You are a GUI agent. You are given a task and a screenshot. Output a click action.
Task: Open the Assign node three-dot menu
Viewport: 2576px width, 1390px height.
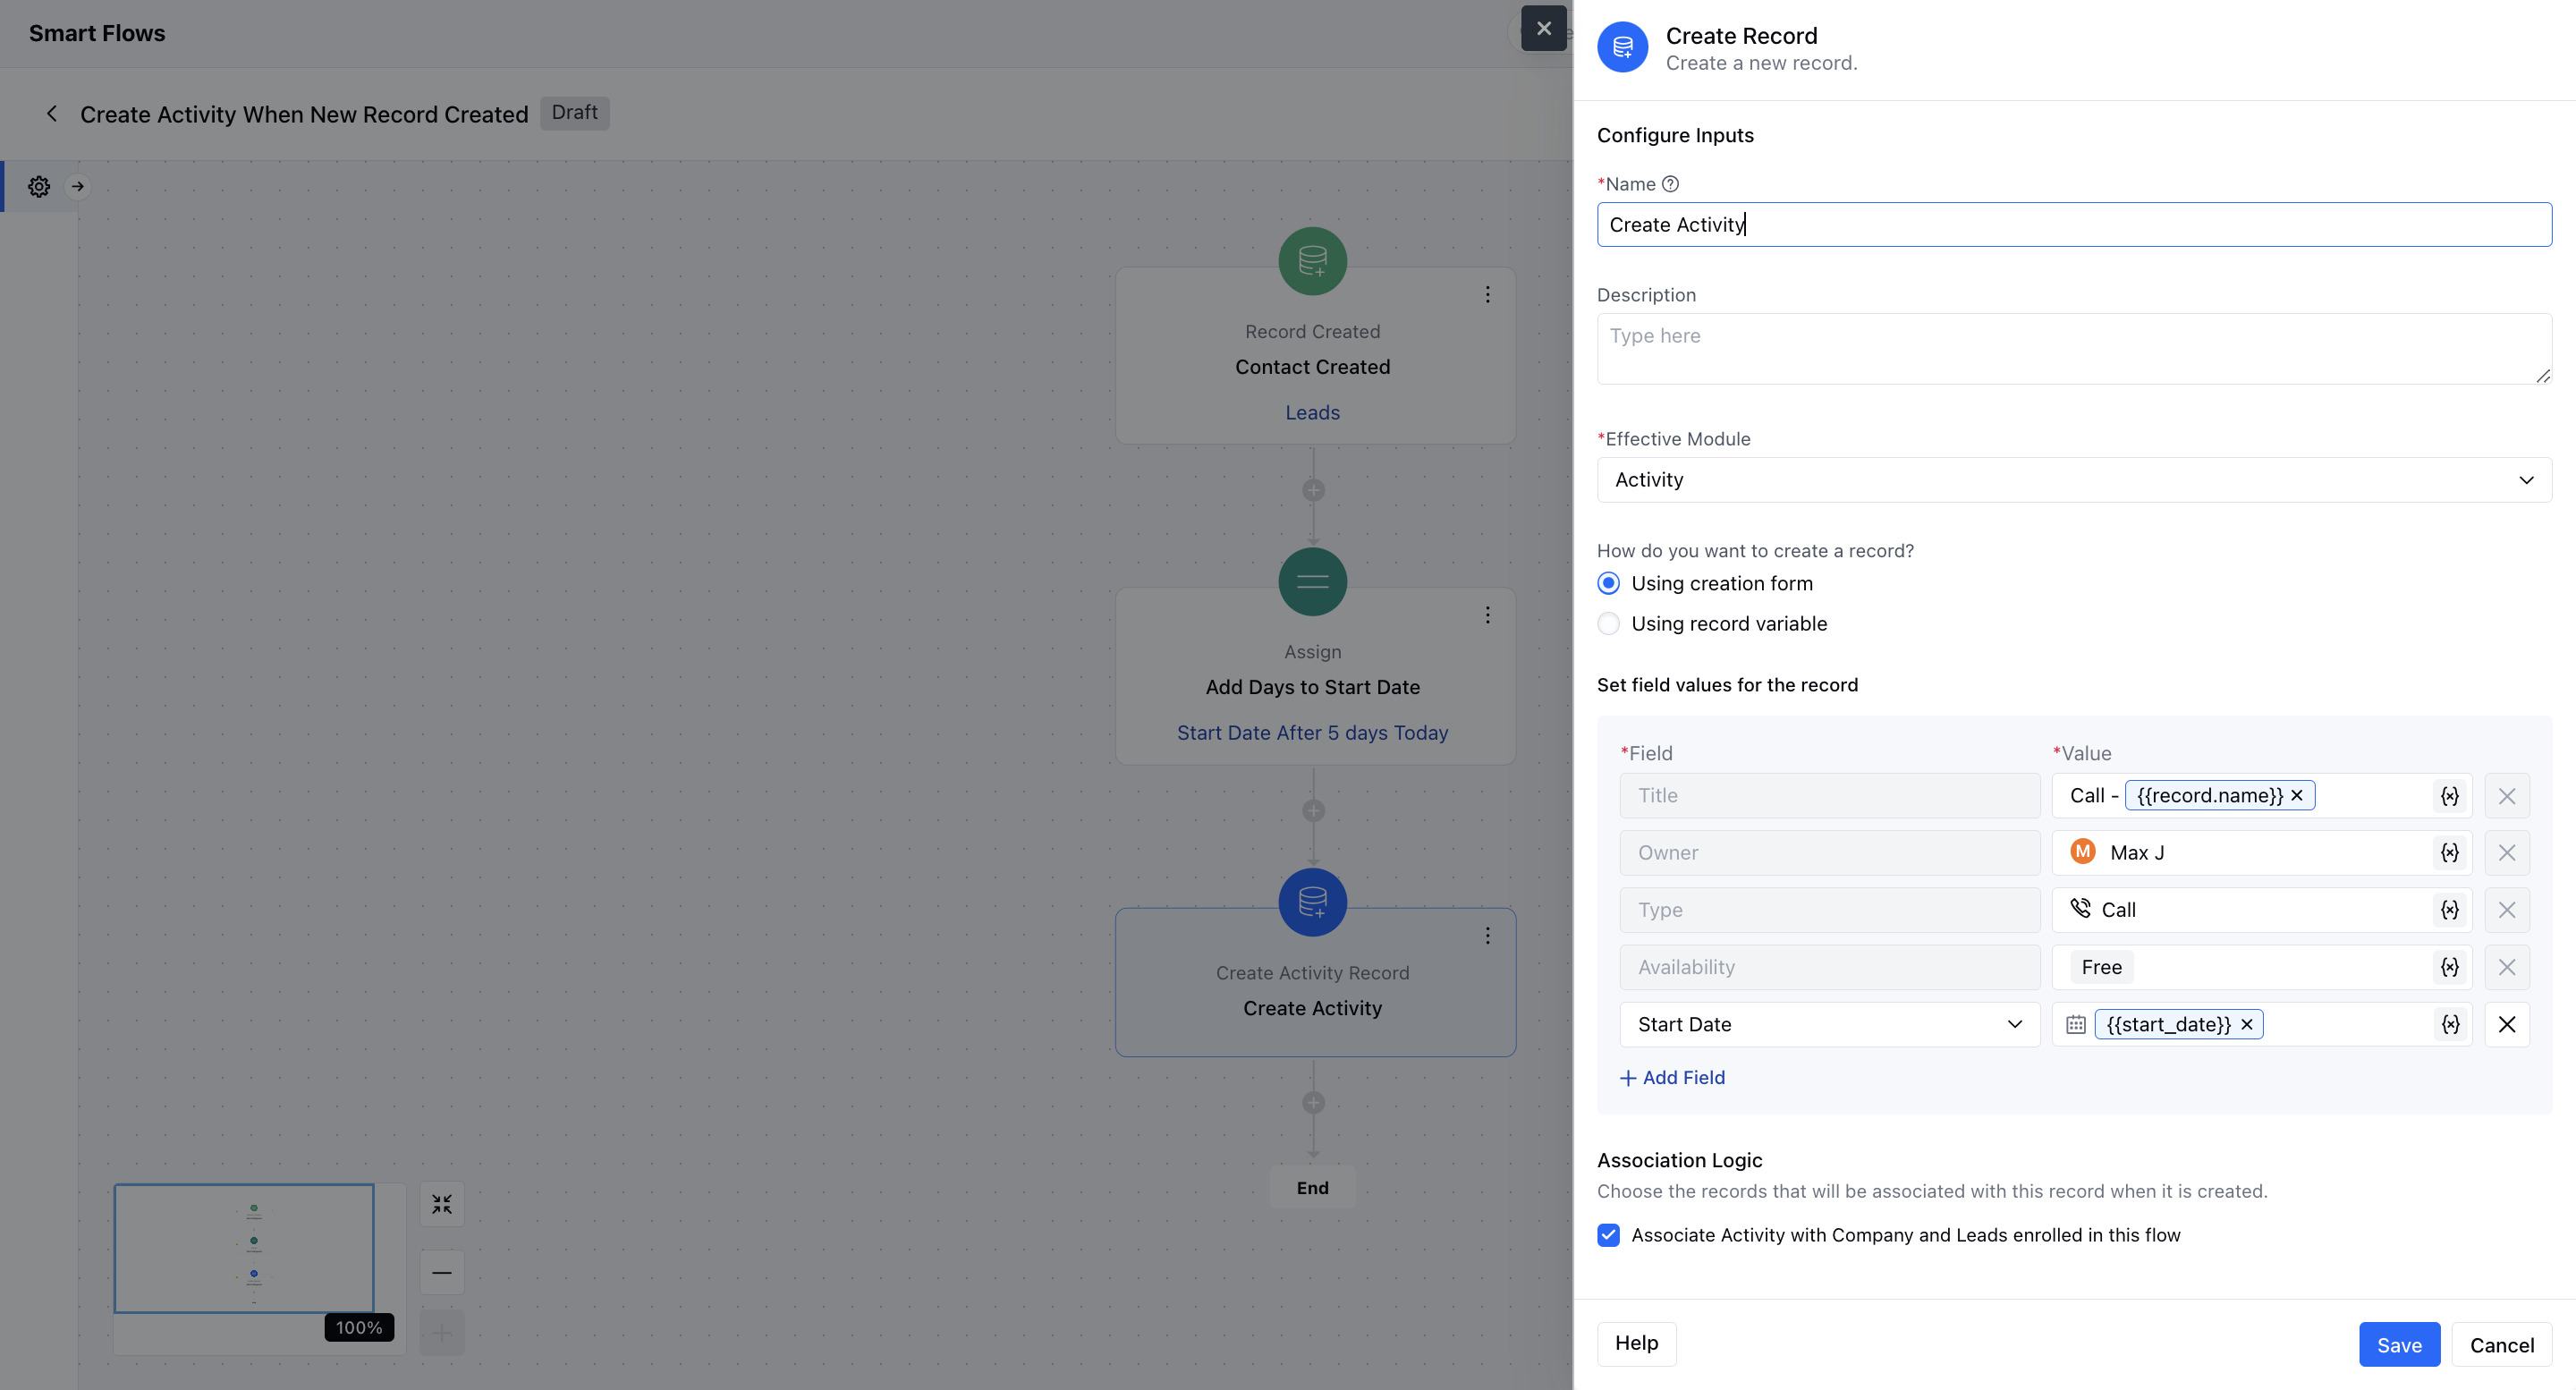coord(1487,615)
